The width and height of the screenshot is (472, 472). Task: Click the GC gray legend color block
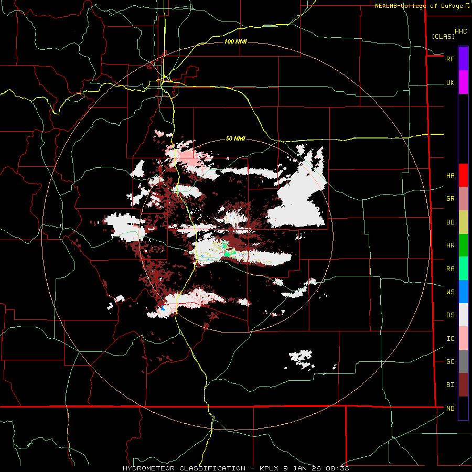463,361
